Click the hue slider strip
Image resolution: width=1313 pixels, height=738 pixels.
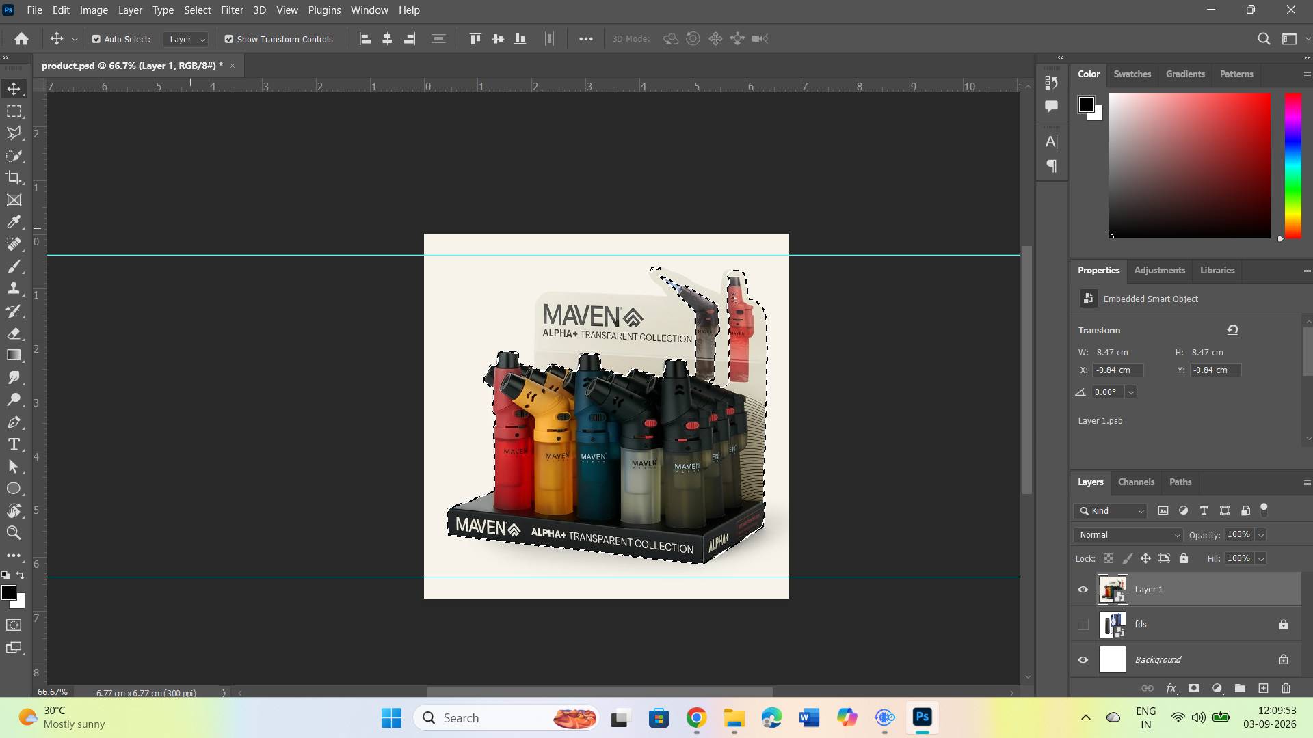1292,165
